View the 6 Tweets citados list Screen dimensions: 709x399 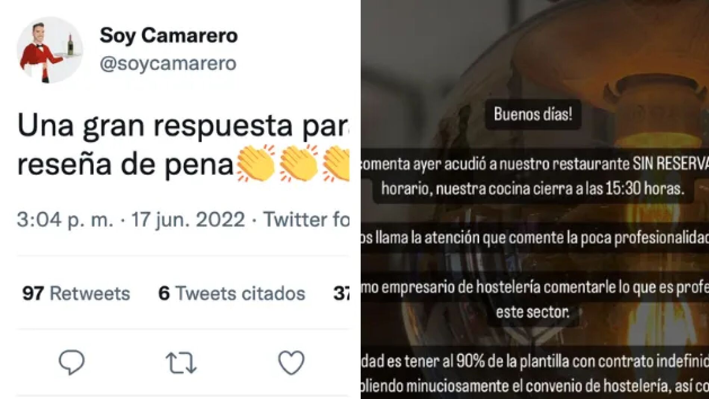[232, 293]
